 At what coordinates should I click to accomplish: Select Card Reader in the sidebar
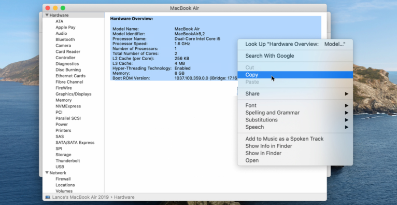pos(68,52)
